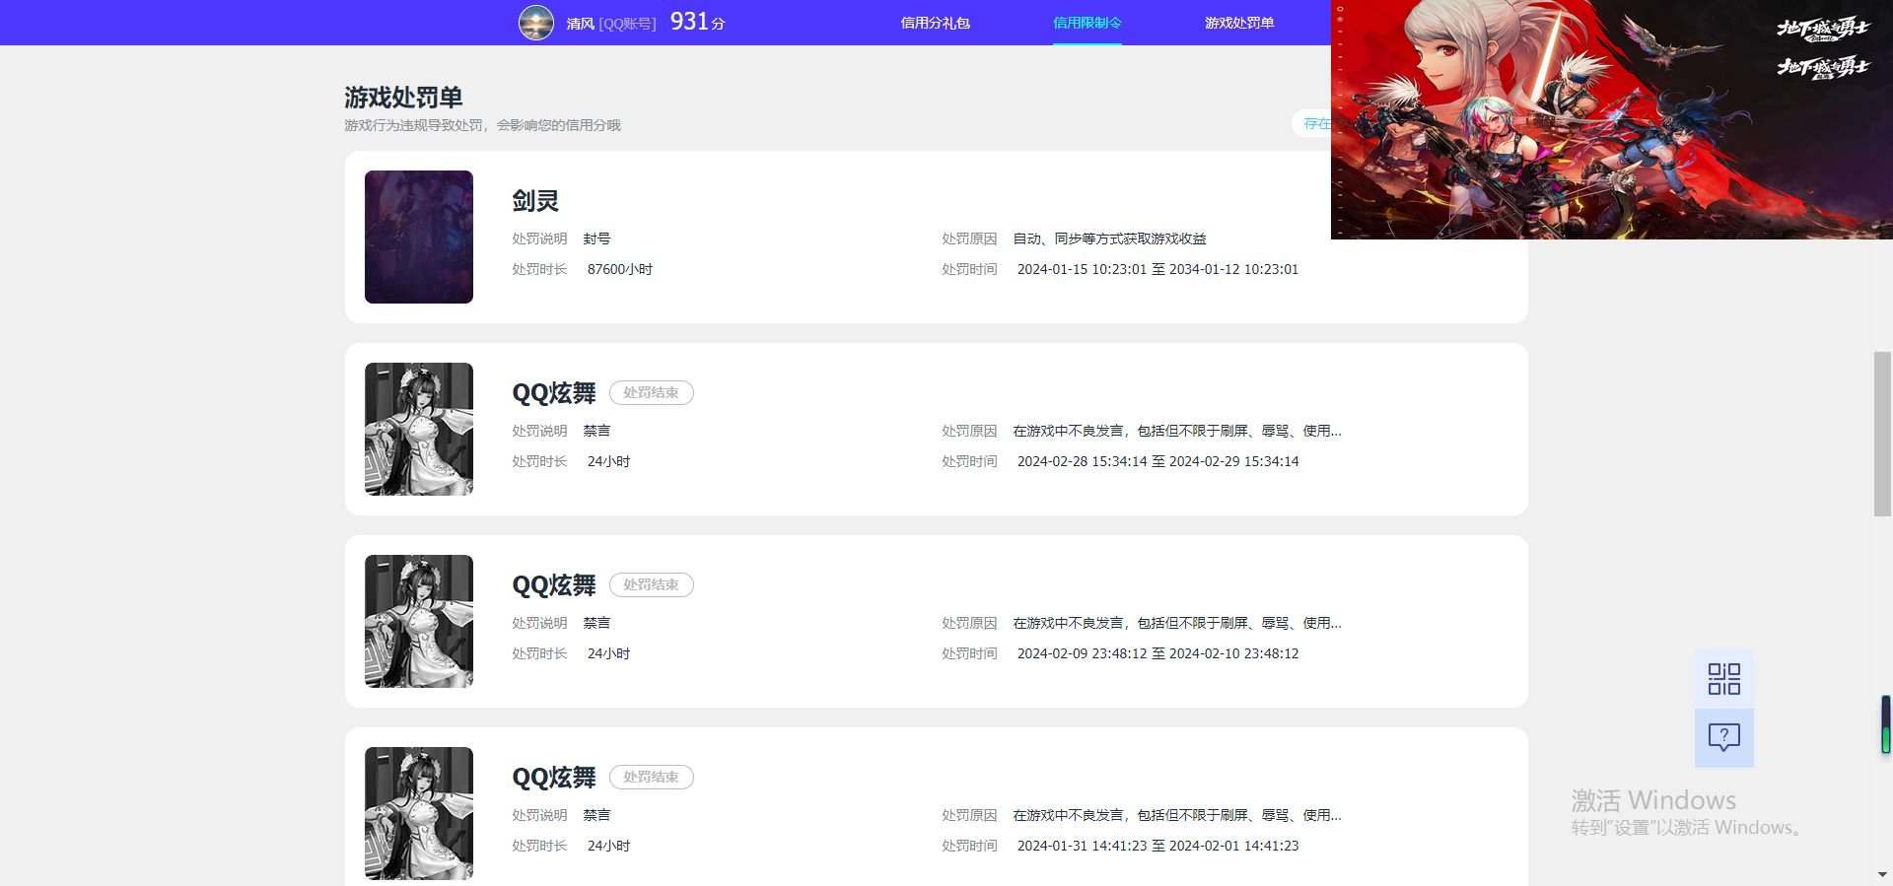Click 24小时 in the 2024-02-09 QQ炫舞 card
1893x886 pixels.
(608, 653)
